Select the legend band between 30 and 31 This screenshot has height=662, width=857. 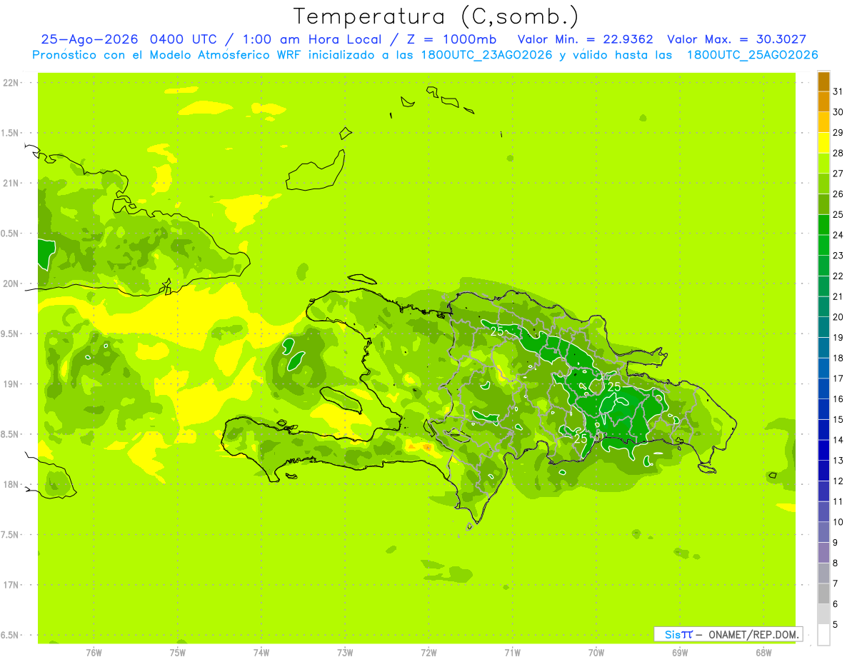coord(823,102)
